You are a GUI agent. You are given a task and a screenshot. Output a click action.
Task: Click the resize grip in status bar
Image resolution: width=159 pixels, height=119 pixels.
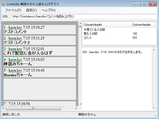tap(155, 115)
